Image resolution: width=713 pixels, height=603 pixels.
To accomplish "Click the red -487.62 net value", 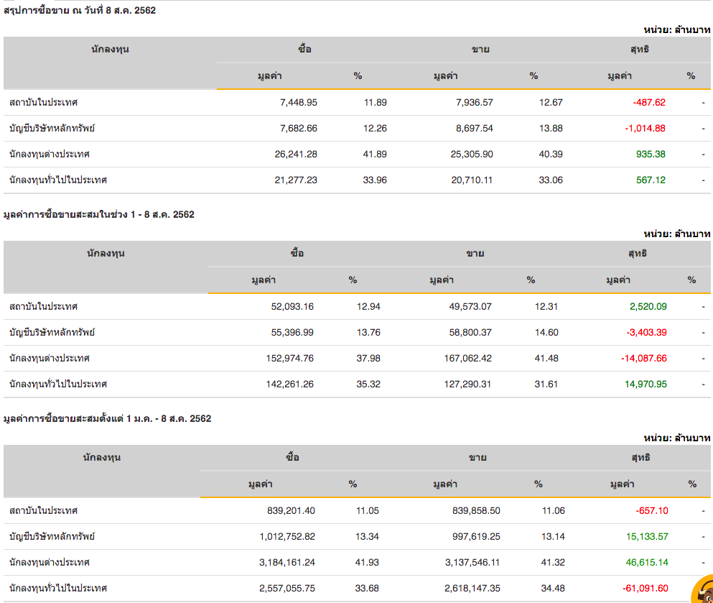I will point(648,102).
